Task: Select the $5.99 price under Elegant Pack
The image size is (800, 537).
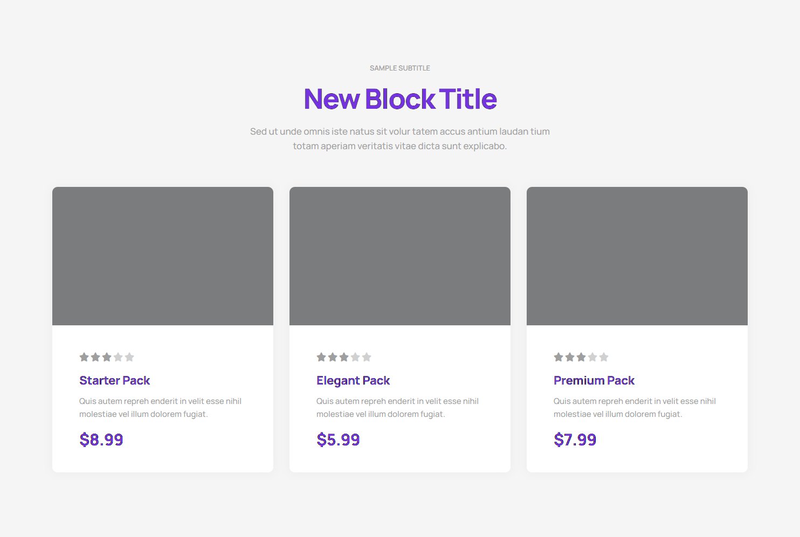Action: pyautogui.click(x=338, y=440)
